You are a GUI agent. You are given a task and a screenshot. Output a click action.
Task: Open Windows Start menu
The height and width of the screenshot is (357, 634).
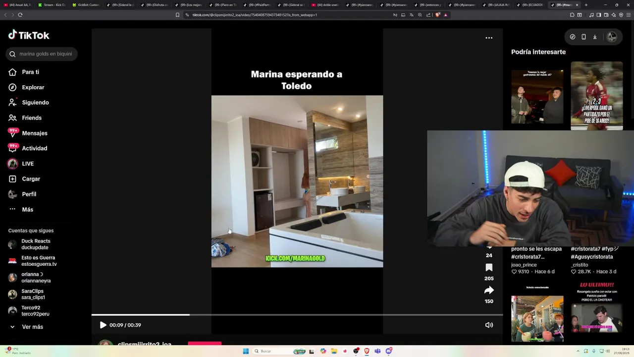point(246,351)
